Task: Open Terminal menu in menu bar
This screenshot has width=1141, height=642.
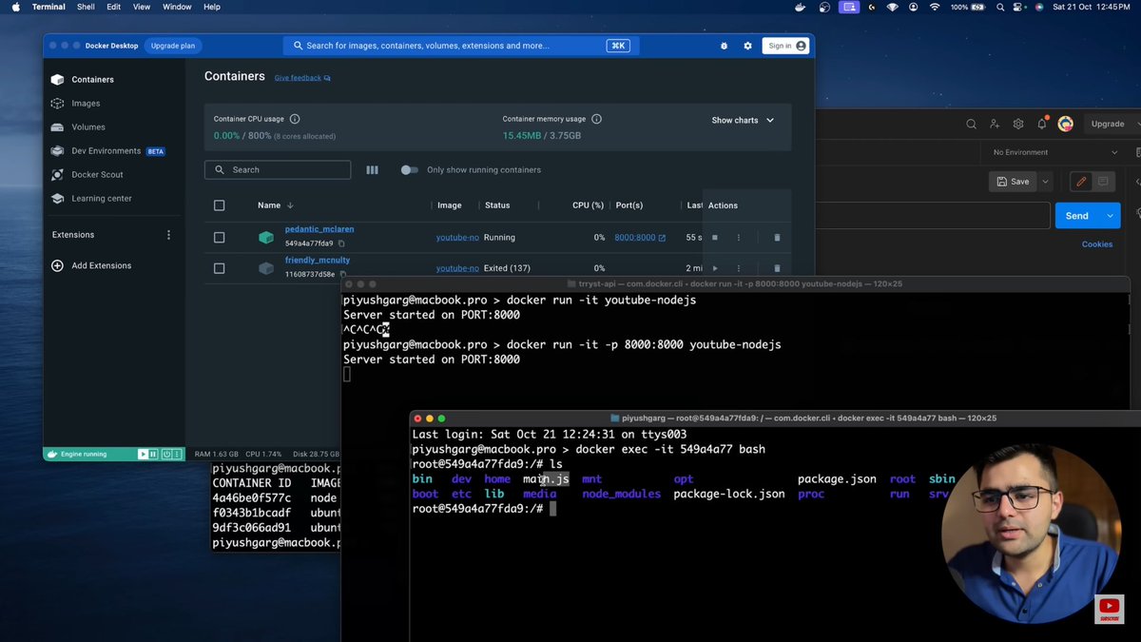Action: coord(48,7)
